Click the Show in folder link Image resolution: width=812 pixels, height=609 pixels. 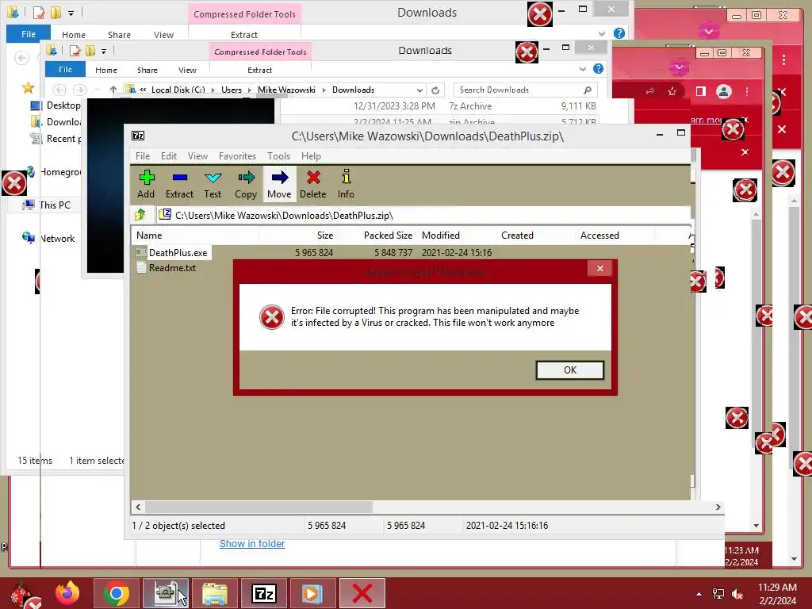point(251,544)
